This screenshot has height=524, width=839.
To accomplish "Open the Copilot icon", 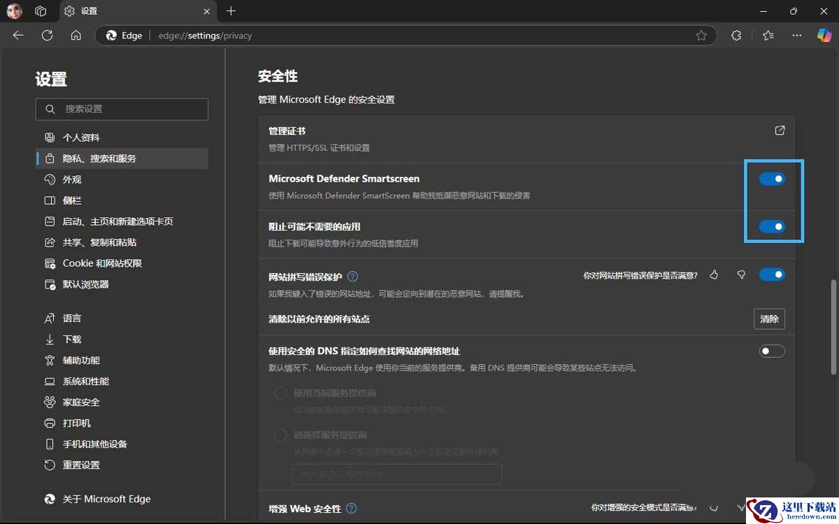I will pos(824,36).
